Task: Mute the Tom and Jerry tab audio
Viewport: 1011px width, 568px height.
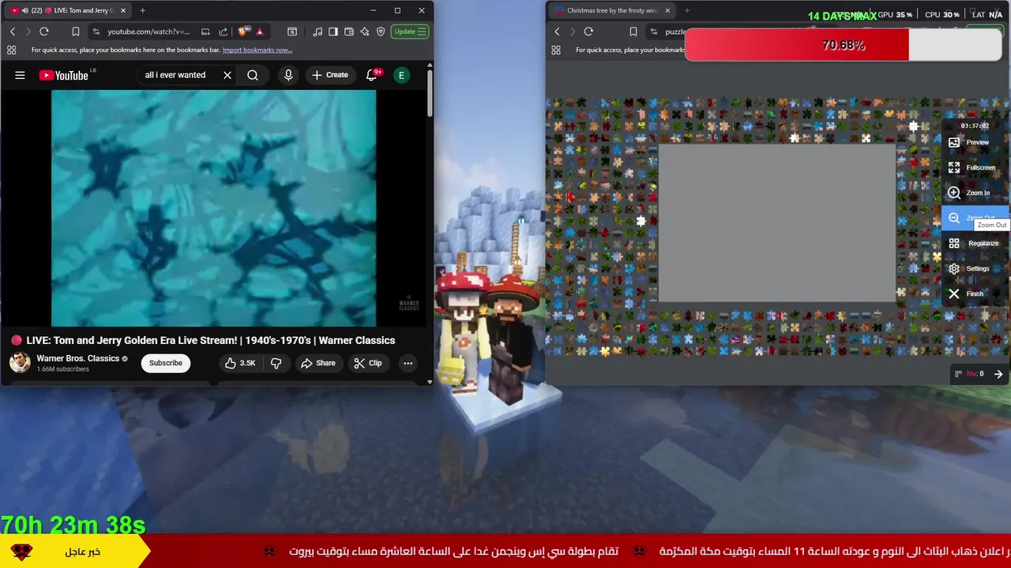Action: 25,10
